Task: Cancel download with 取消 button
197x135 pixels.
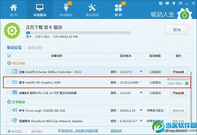Action: pos(177,30)
